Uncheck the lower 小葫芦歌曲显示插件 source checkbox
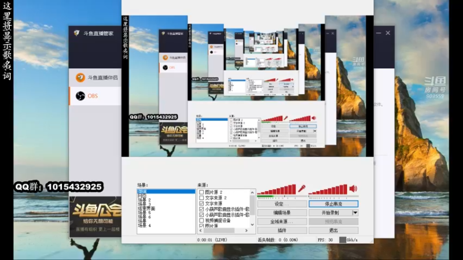 coord(201,215)
